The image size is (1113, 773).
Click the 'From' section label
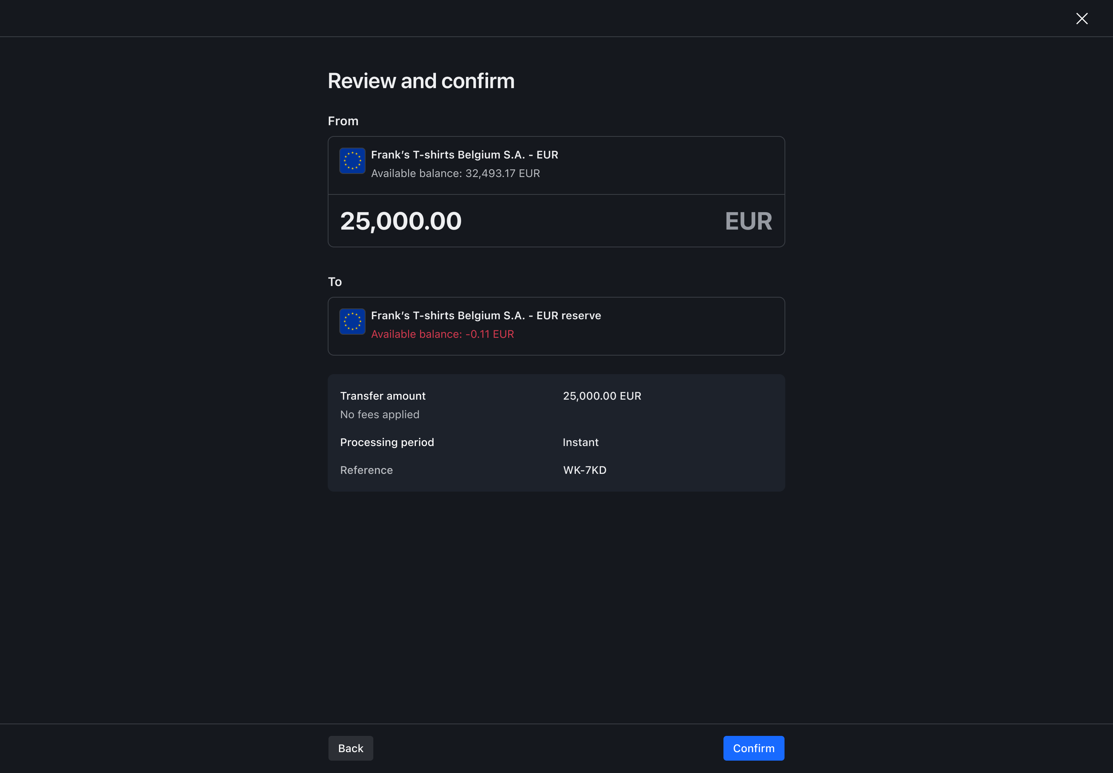tap(343, 121)
